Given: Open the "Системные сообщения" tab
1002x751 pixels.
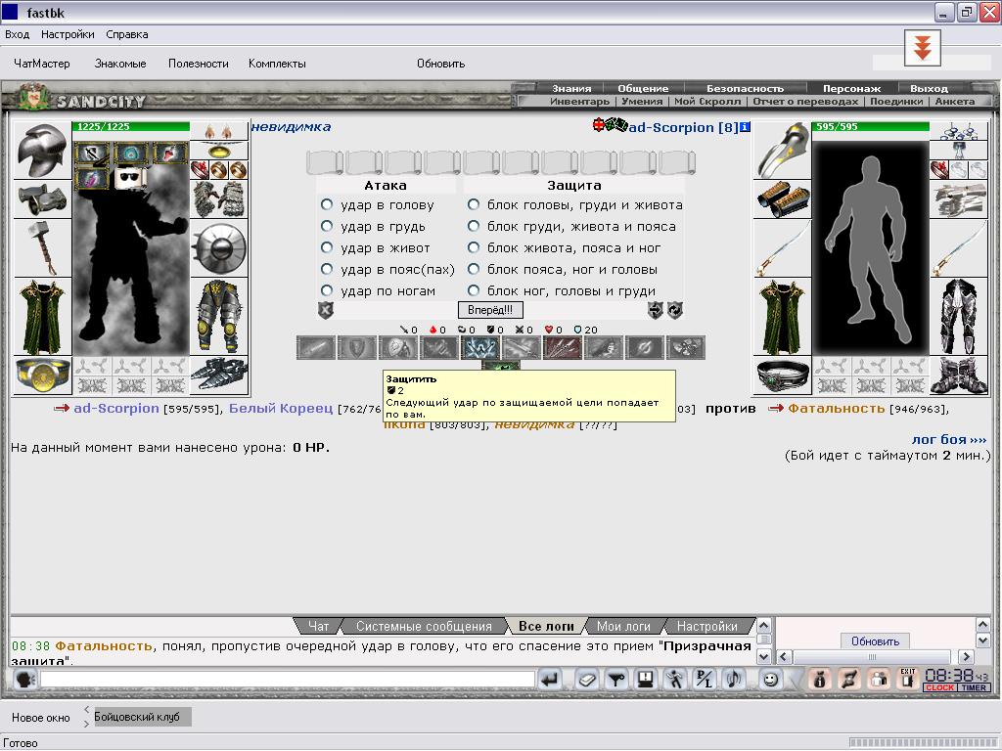Looking at the screenshot, I should tap(424, 627).
